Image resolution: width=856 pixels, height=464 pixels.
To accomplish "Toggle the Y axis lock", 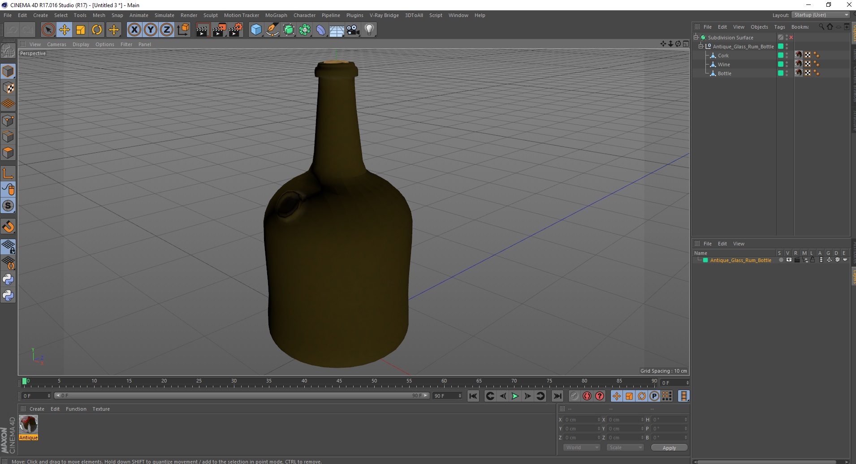I will (x=151, y=30).
